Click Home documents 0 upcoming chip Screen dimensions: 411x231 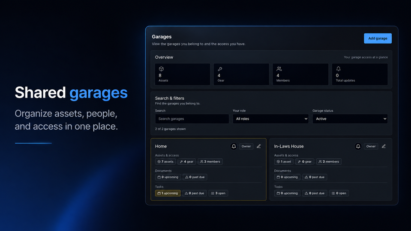pos(168,177)
